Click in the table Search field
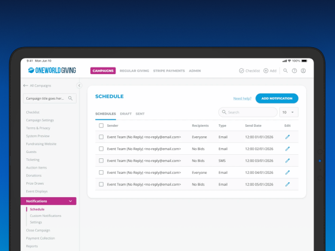 (x=248, y=112)
